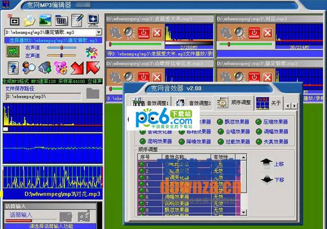Click the 下移 move down button

click(272, 179)
